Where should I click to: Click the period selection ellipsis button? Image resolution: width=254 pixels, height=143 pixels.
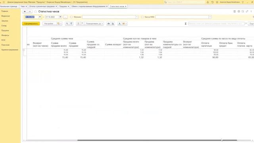click(65, 17)
